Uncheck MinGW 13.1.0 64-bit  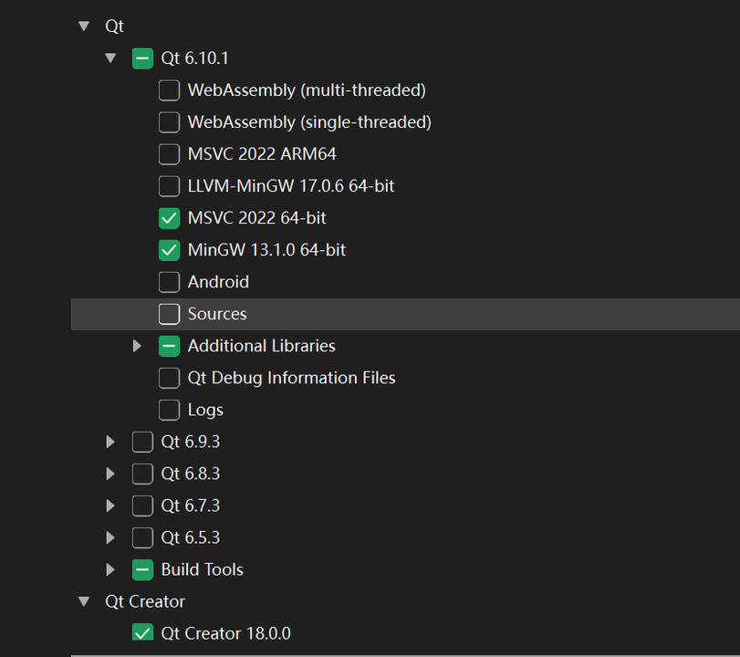[169, 250]
